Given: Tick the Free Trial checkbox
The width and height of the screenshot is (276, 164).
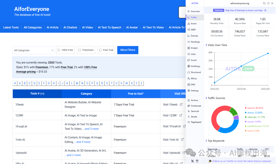Looking at the screenshot, I should point(100,50).
